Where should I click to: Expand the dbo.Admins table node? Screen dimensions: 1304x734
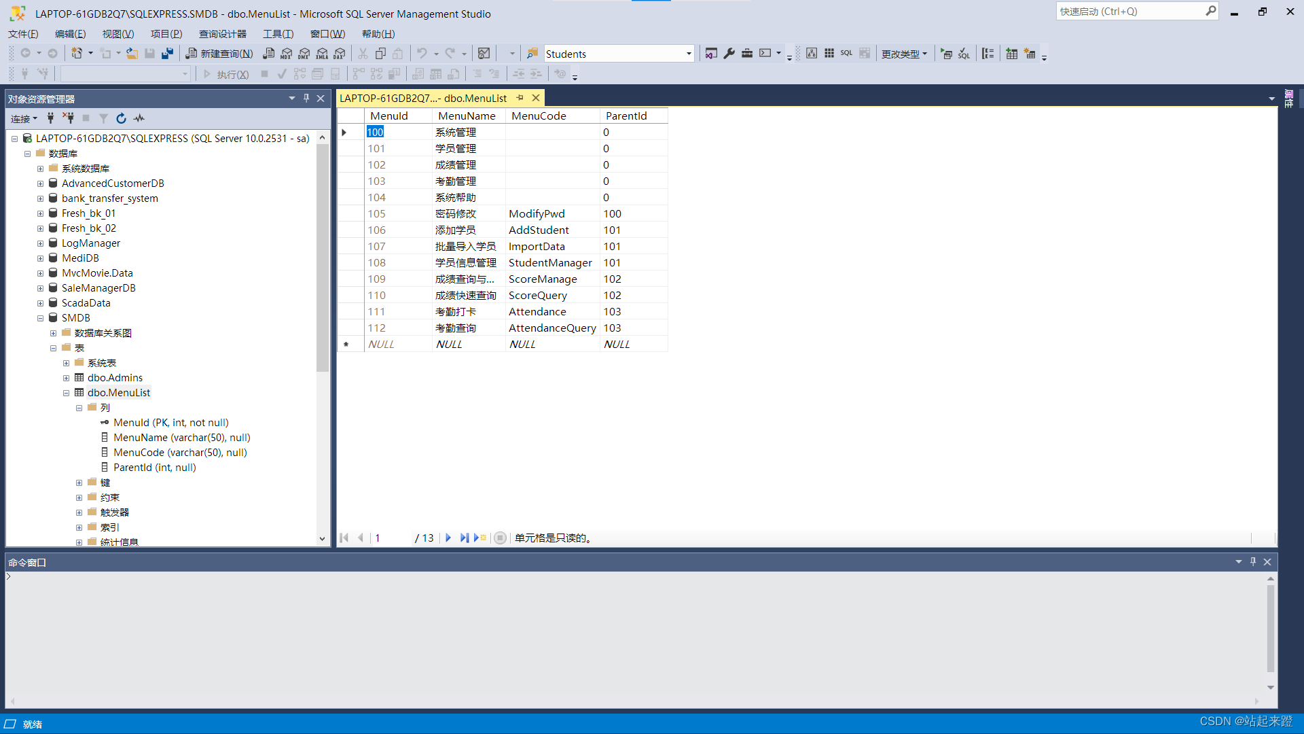(x=66, y=378)
